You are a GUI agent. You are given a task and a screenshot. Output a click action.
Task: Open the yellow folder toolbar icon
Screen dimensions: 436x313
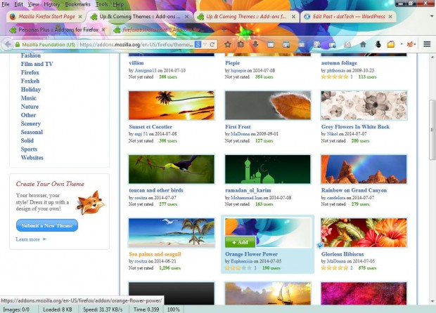391,44
